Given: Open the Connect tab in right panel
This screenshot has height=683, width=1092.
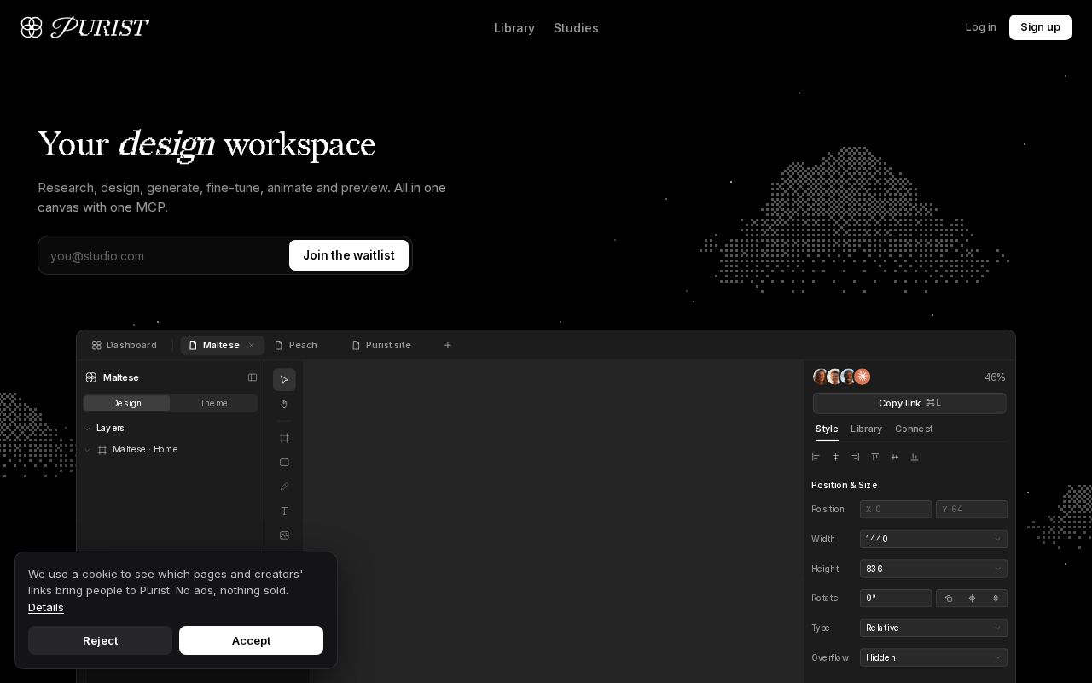Looking at the screenshot, I should (x=914, y=429).
